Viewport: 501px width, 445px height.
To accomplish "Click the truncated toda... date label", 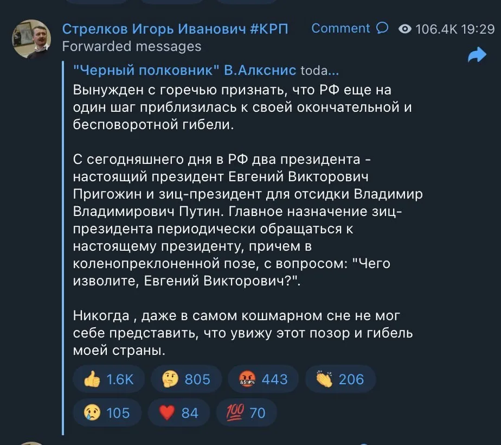I will (319, 70).
